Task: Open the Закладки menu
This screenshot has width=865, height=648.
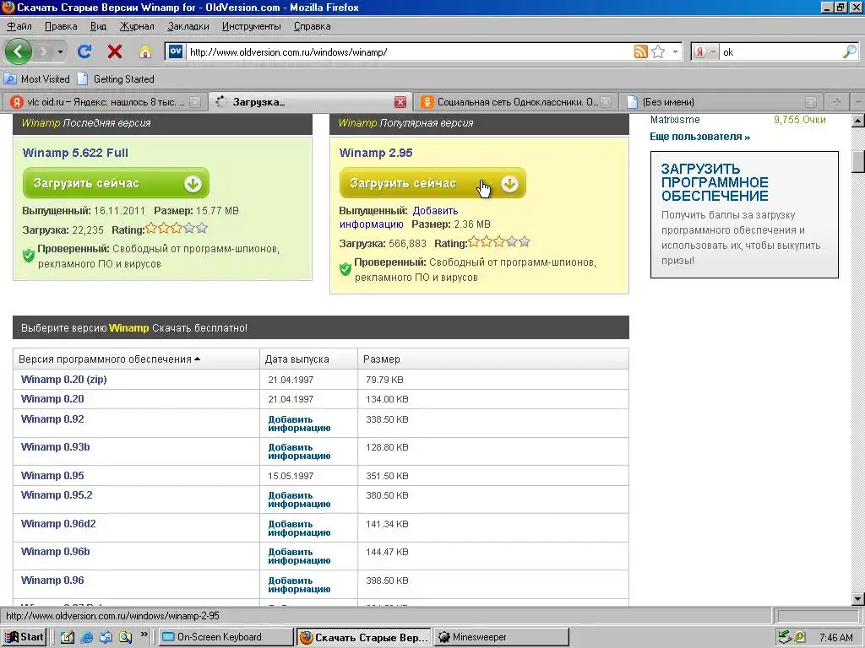Action: click(x=188, y=26)
